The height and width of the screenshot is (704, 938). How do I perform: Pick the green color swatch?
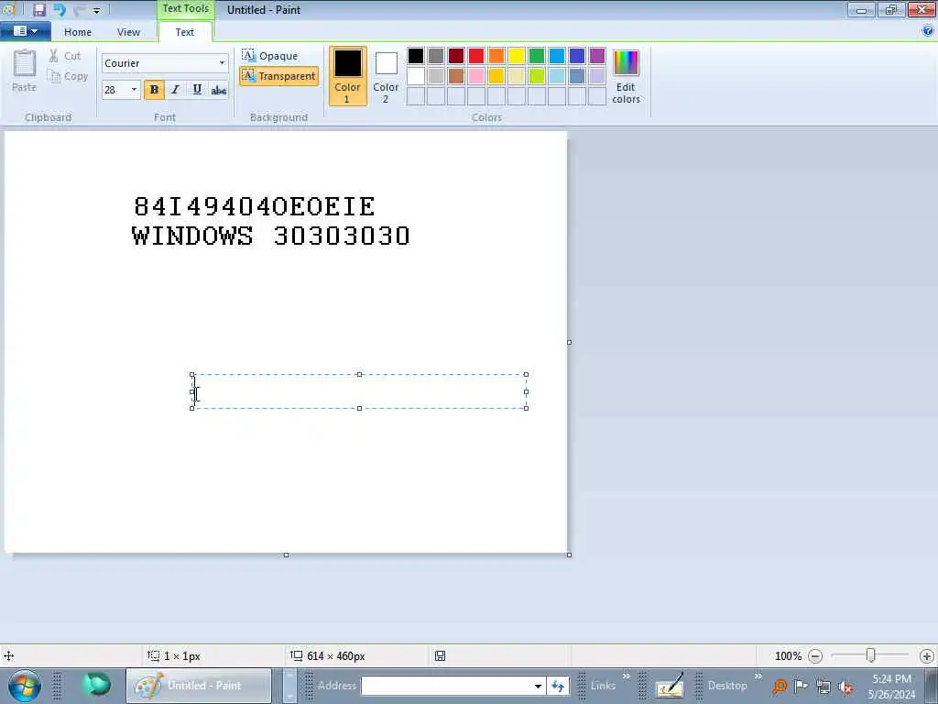pyautogui.click(x=537, y=56)
